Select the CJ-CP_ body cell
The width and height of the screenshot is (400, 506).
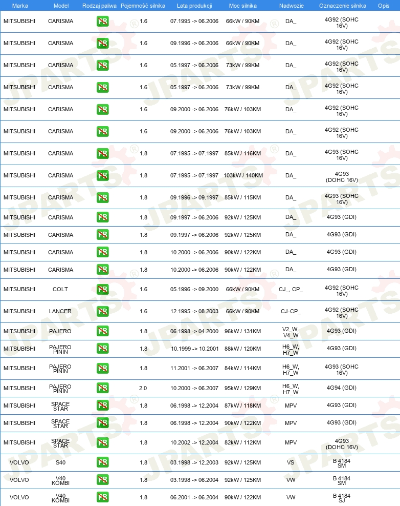tap(291, 311)
